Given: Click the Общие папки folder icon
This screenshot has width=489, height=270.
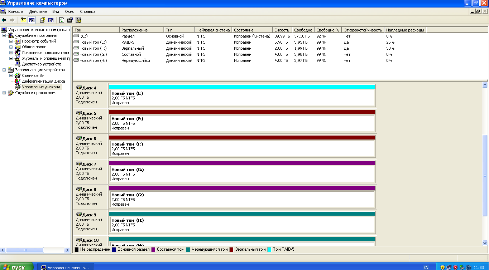Looking at the screenshot, I should click(18, 47).
